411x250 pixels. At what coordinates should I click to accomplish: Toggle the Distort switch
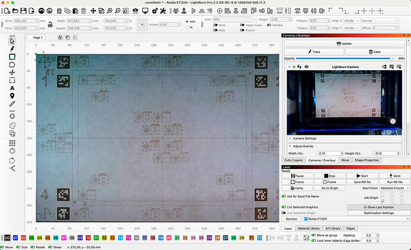pyautogui.click(x=242, y=30)
